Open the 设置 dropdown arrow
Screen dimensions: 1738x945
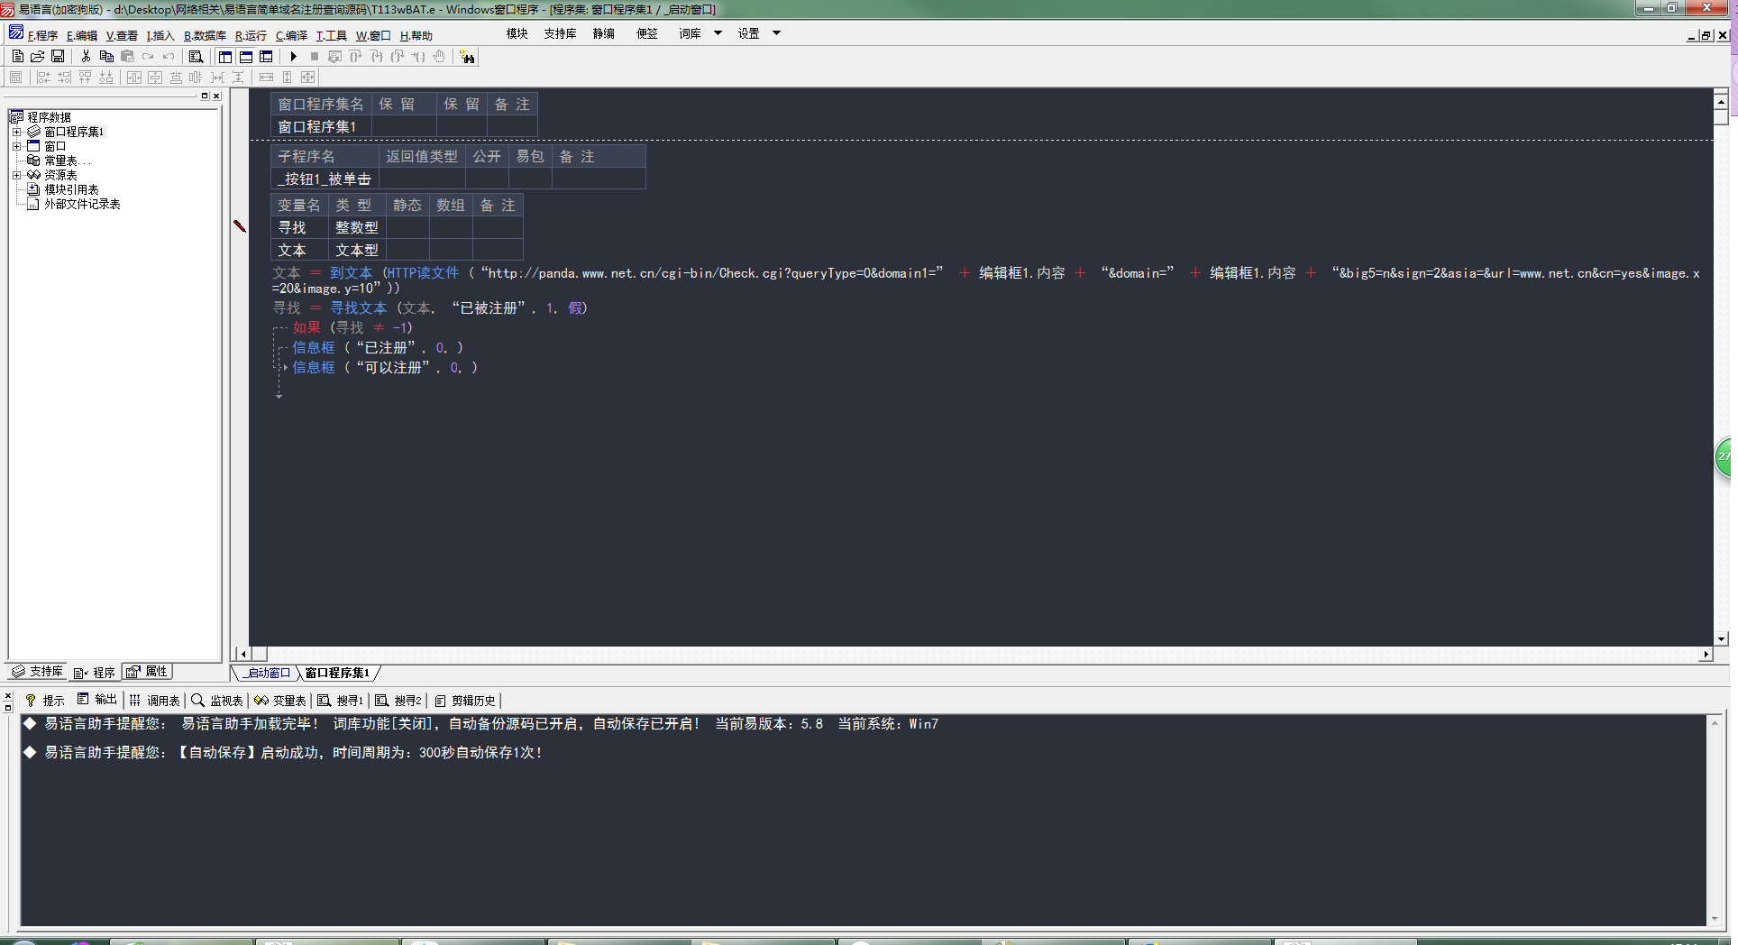776,33
